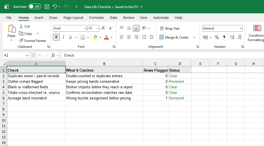Open the fill color dropdown arrow
The height and width of the screenshot is (146, 264).
[100, 37]
